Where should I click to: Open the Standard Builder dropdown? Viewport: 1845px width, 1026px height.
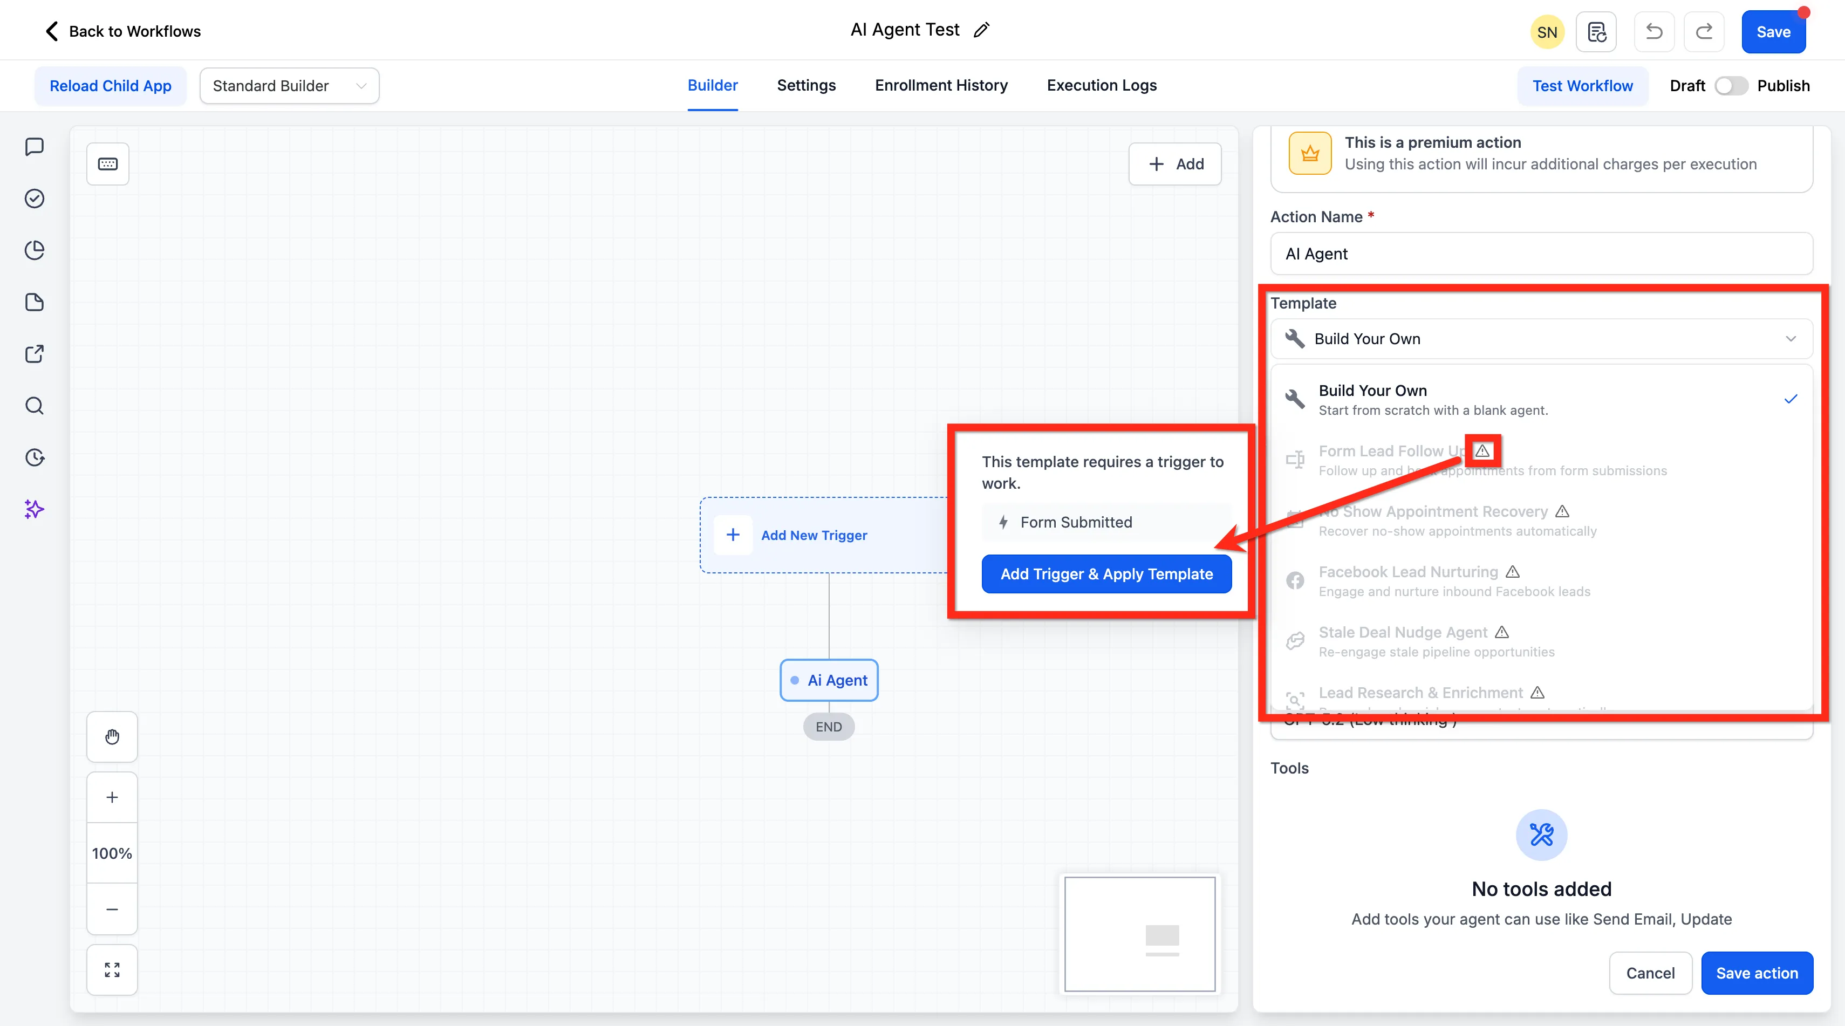pyautogui.click(x=289, y=86)
